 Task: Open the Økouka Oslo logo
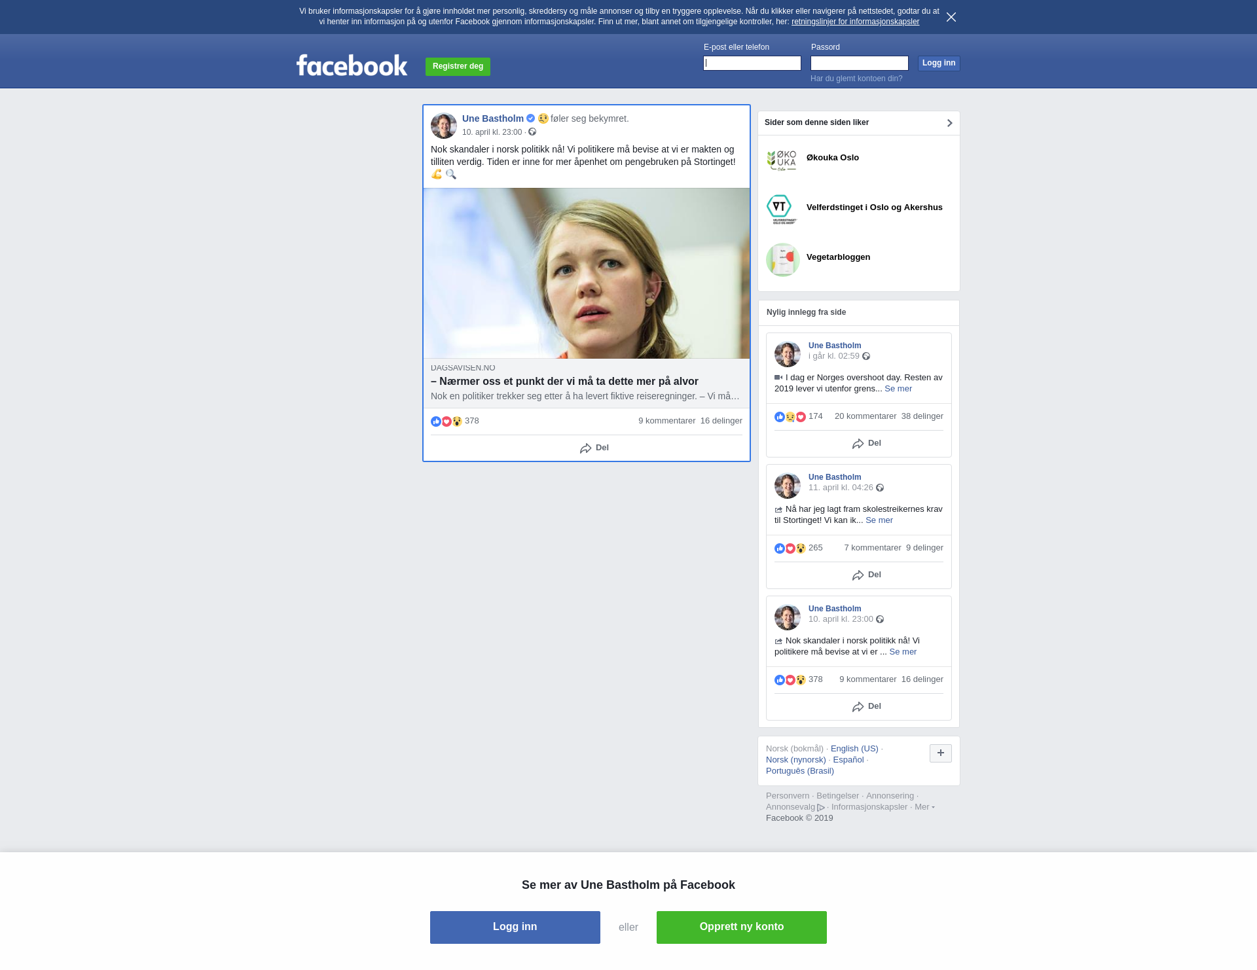pyautogui.click(x=782, y=160)
